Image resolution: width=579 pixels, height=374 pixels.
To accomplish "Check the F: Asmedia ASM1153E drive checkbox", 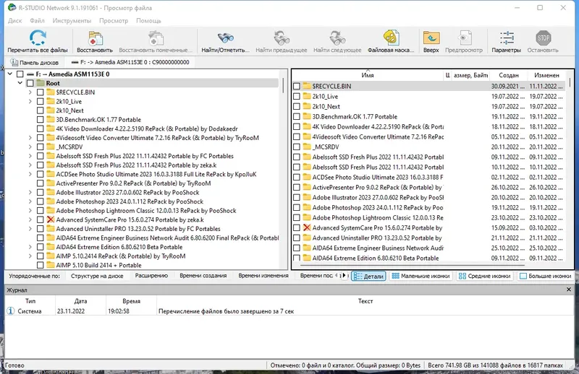I will pyautogui.click(x=20, y=74).
